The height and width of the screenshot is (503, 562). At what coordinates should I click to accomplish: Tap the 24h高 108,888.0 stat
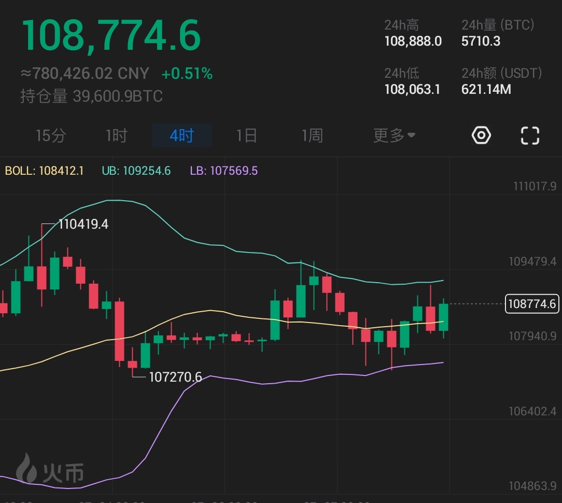(x=413, y=41)
